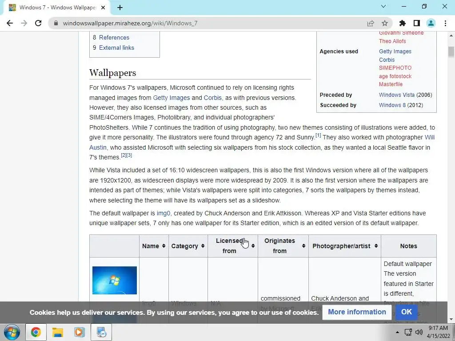Open the Theo Allofs red link
Viewport: 455px width, 341px height.
[392, 41]
